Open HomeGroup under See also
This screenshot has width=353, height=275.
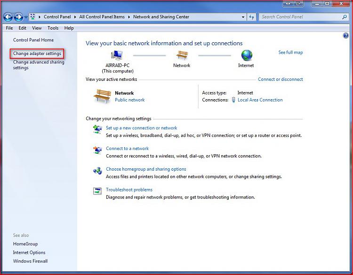25,244
